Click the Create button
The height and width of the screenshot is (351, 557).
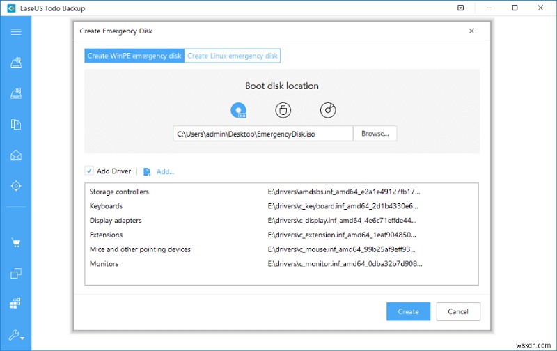pyautogui.click(x=408, y=311)
